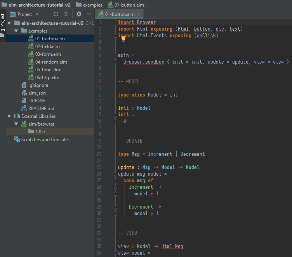Click the lightbulb quick-fix icon
The width and height of the screenshot is (292, 257).
click(123, 39)
